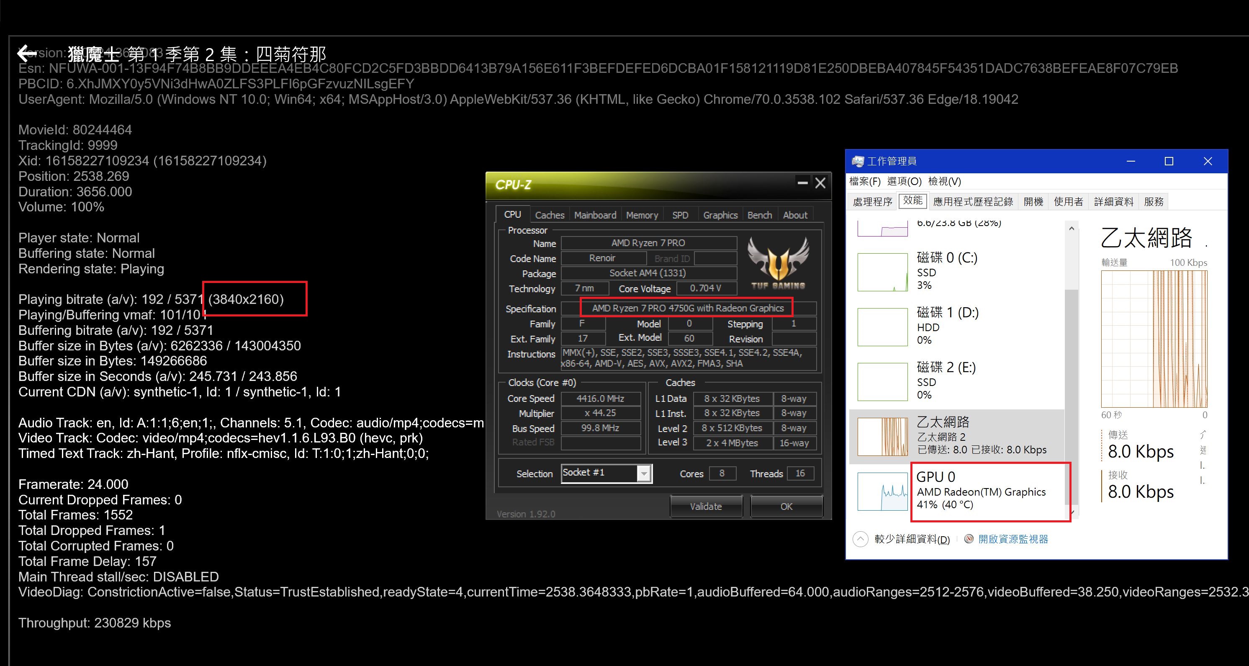
Task: Open the About tab in CPU-Z
Action: click(x=795, y=215)
